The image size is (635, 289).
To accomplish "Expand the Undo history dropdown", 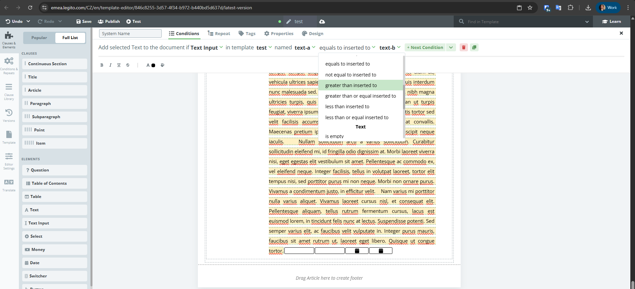I will pyautogui.click(x=28, y=22).
